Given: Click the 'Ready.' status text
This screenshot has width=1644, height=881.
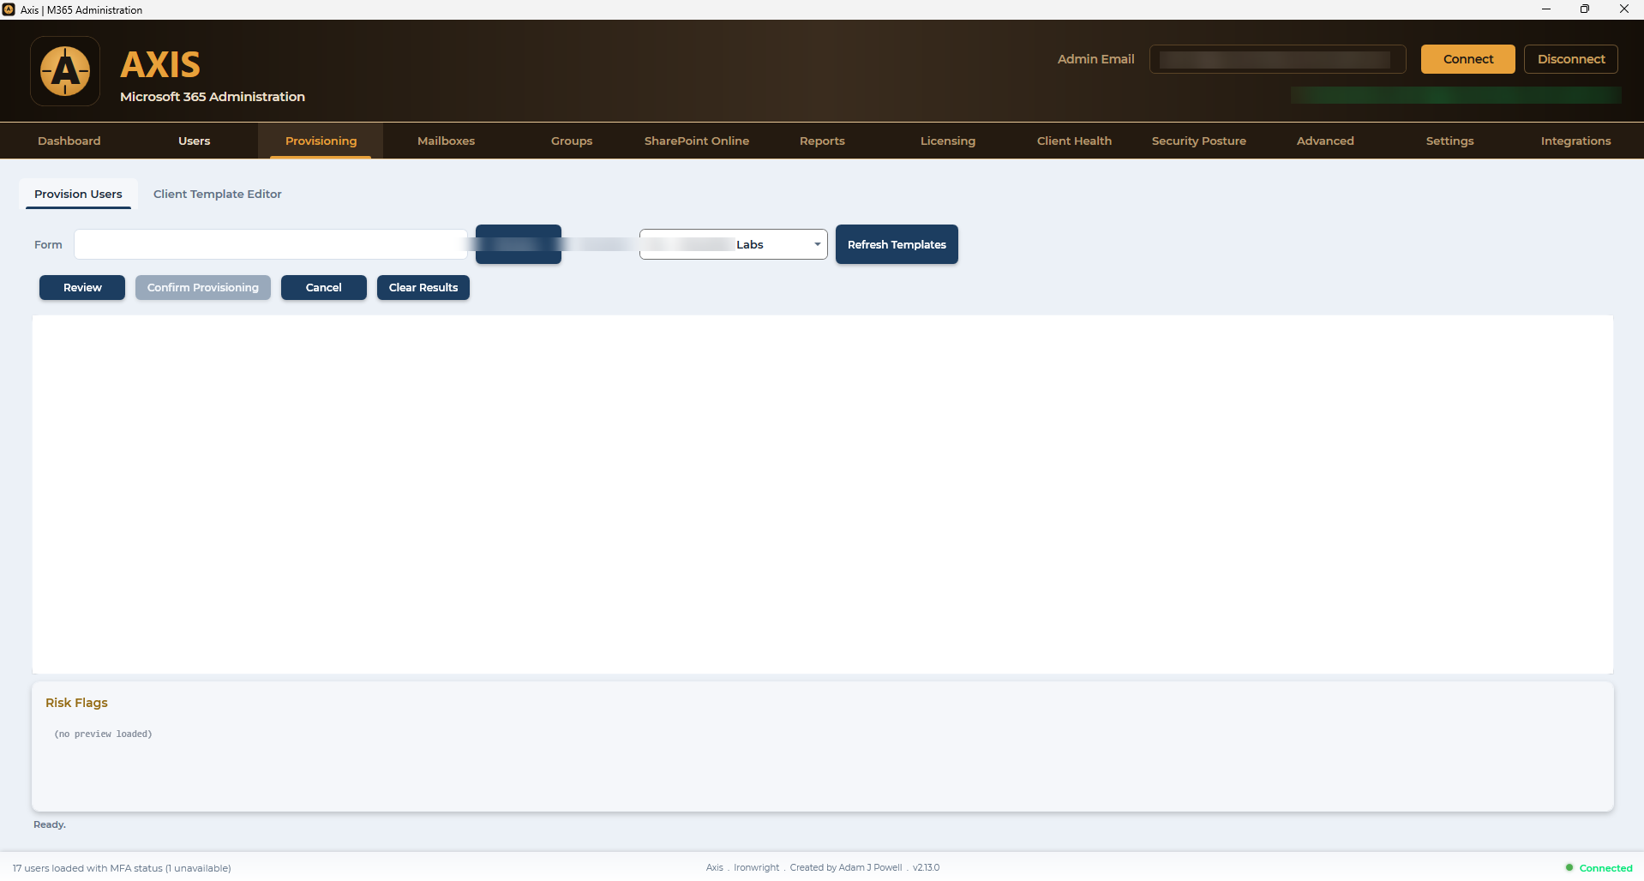Looking at the screenshot, I should [x=50, y=824].
